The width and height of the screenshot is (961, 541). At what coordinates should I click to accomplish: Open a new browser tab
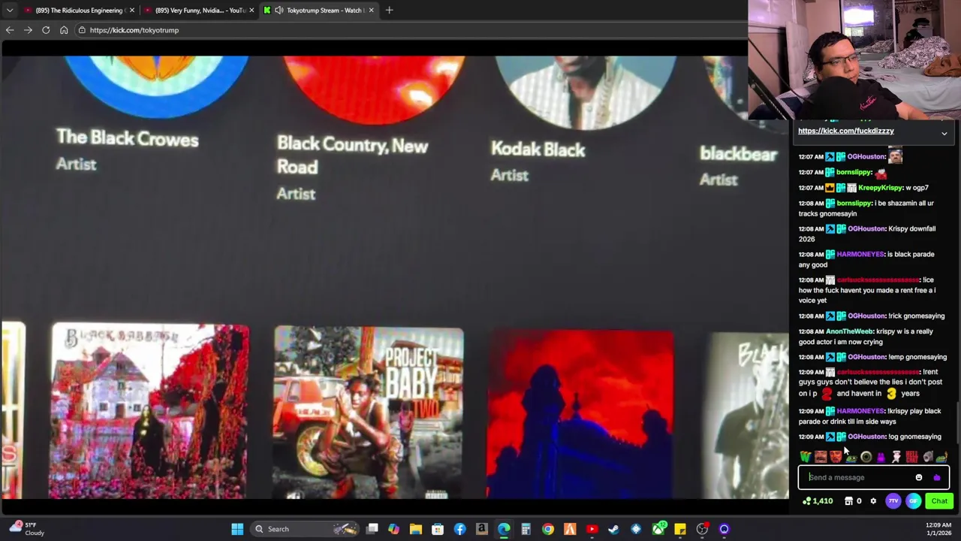click(x=389, y=11)
